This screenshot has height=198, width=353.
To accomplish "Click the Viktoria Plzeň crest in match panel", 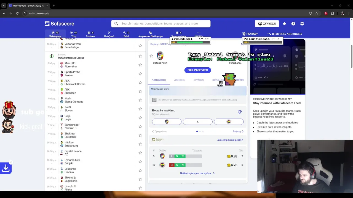I will [x=160, y=56].
